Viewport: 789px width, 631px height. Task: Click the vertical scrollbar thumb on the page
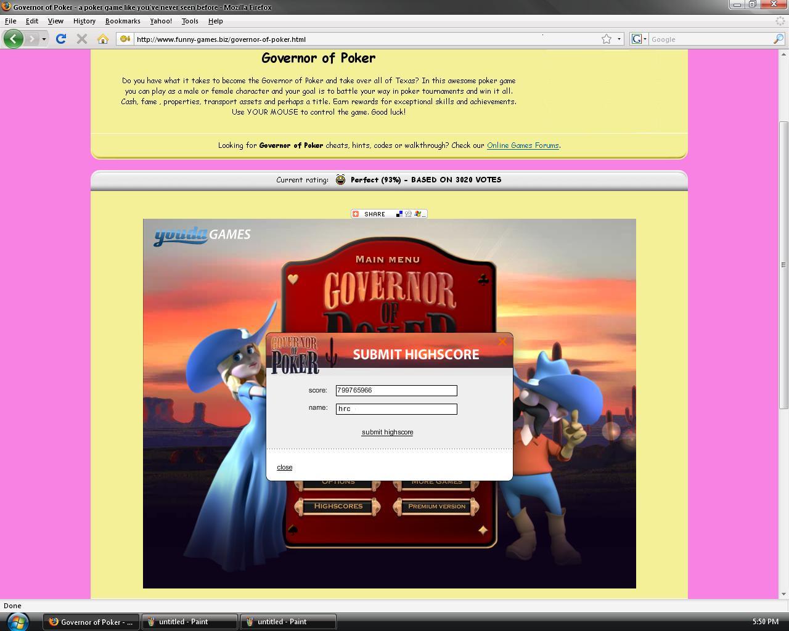[x=783, y=265]
